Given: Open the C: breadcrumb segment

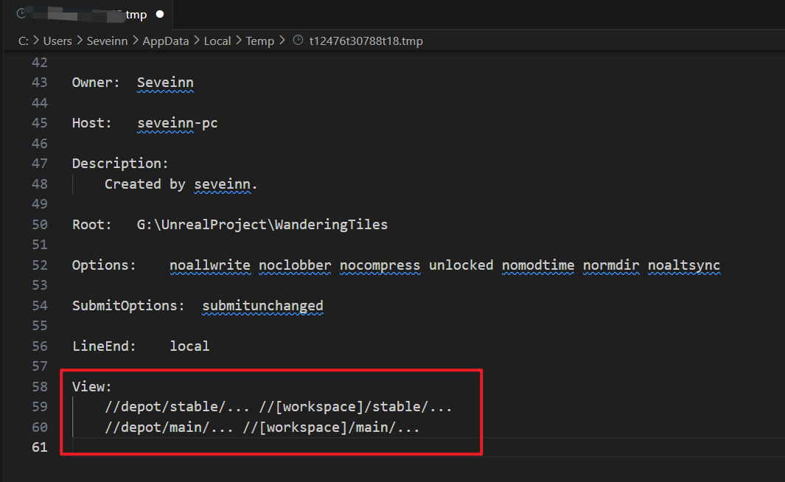Looking at the screenshot, I should pos(23,41).
